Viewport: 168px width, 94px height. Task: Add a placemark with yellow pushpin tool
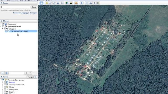tap(47, 3)
